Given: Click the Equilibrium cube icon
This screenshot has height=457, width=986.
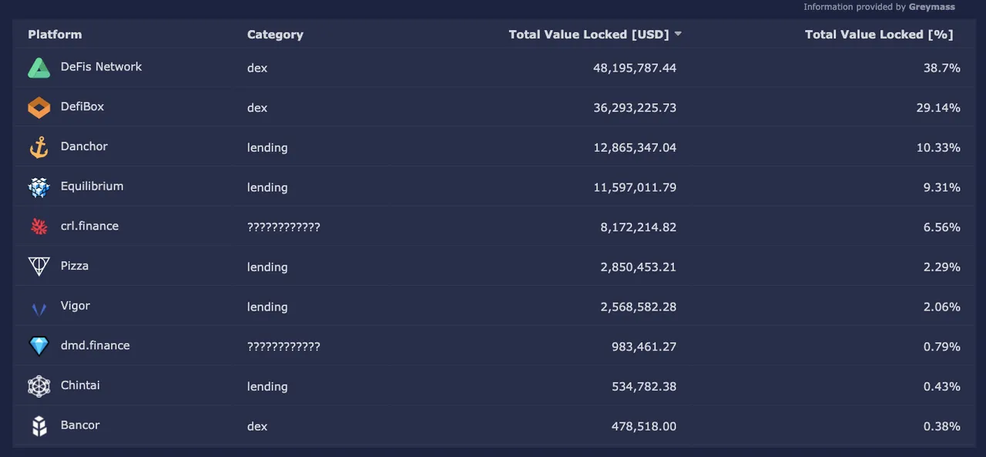Looking at the screenshot, I should click(39, 187).
